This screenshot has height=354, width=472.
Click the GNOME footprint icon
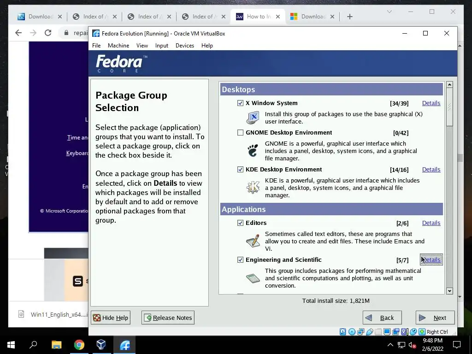click(x=253, y=151)
